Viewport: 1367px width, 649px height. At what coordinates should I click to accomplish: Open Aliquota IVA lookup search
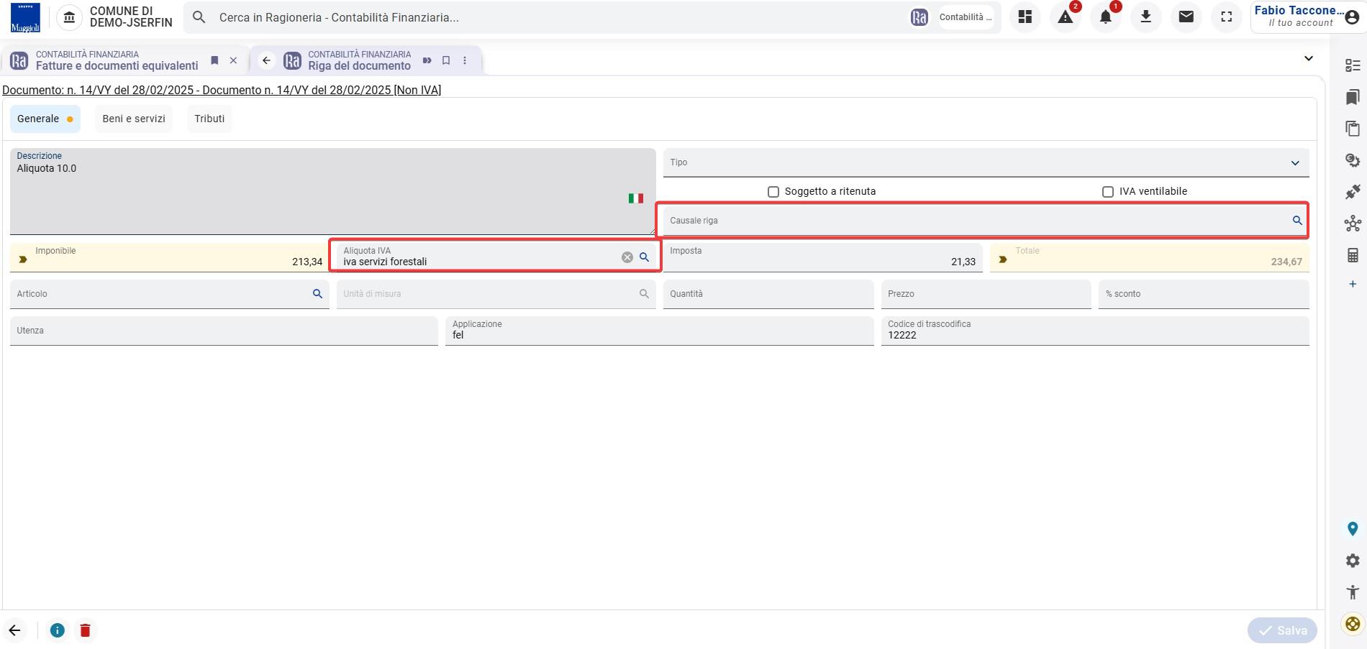(x=645, y=257)
